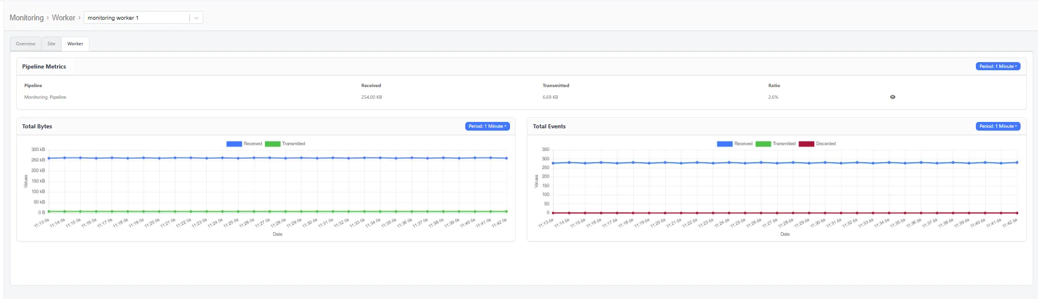This screenshot has width=1038, height=299.
Task: Select the Worker tab
Action: coord(75,44)
